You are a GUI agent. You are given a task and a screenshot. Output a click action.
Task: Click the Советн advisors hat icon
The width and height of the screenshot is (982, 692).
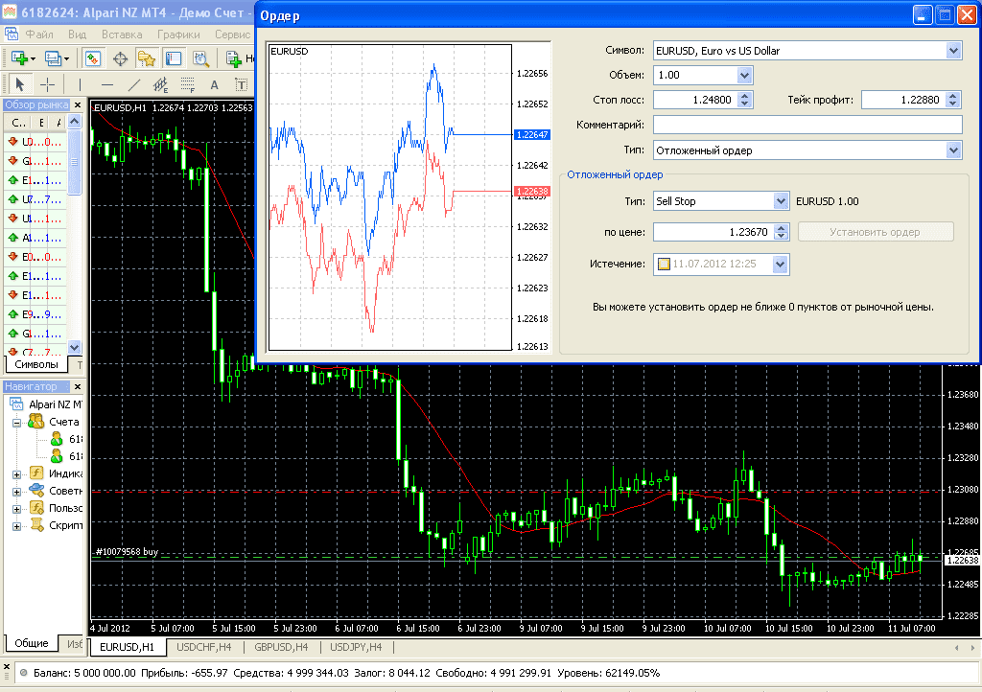click(x=37, y=490)
